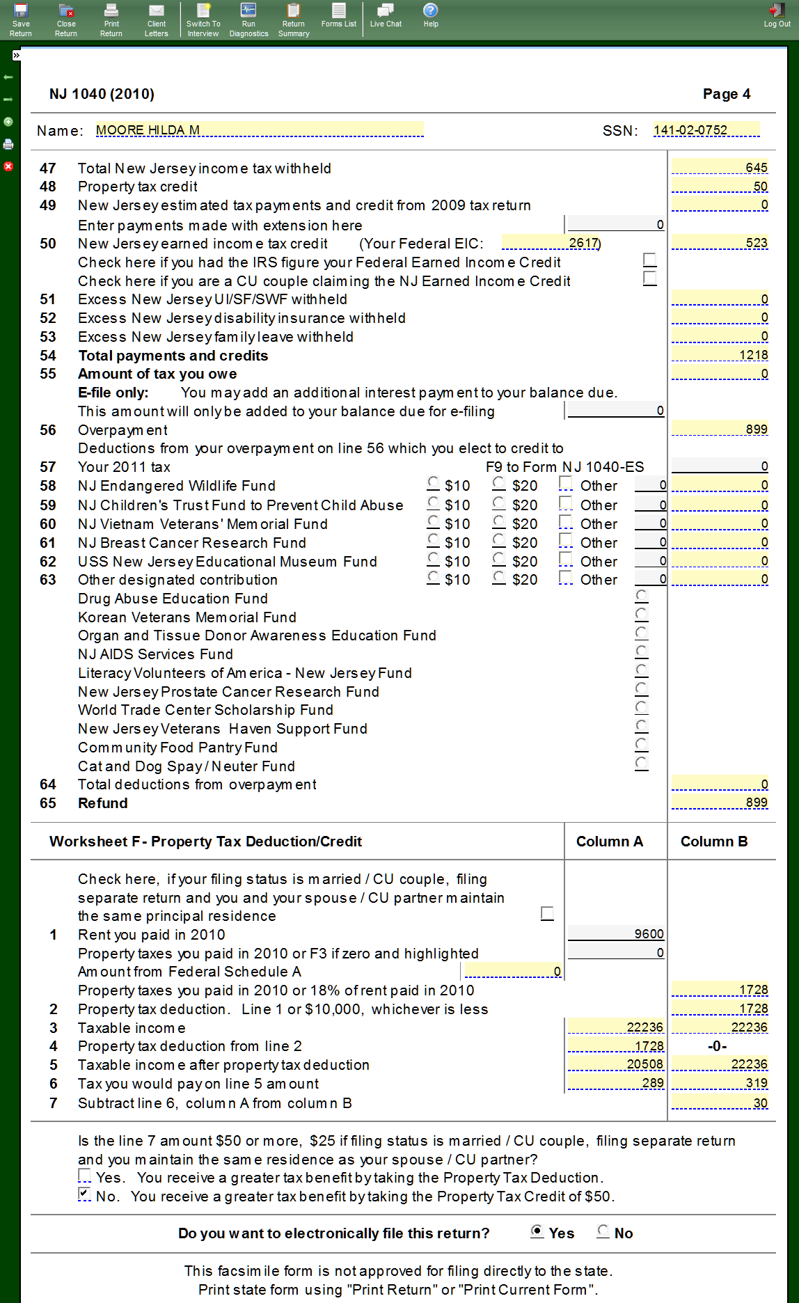
Task: Click the green plus sidebar icon
Action: point(8,122)
